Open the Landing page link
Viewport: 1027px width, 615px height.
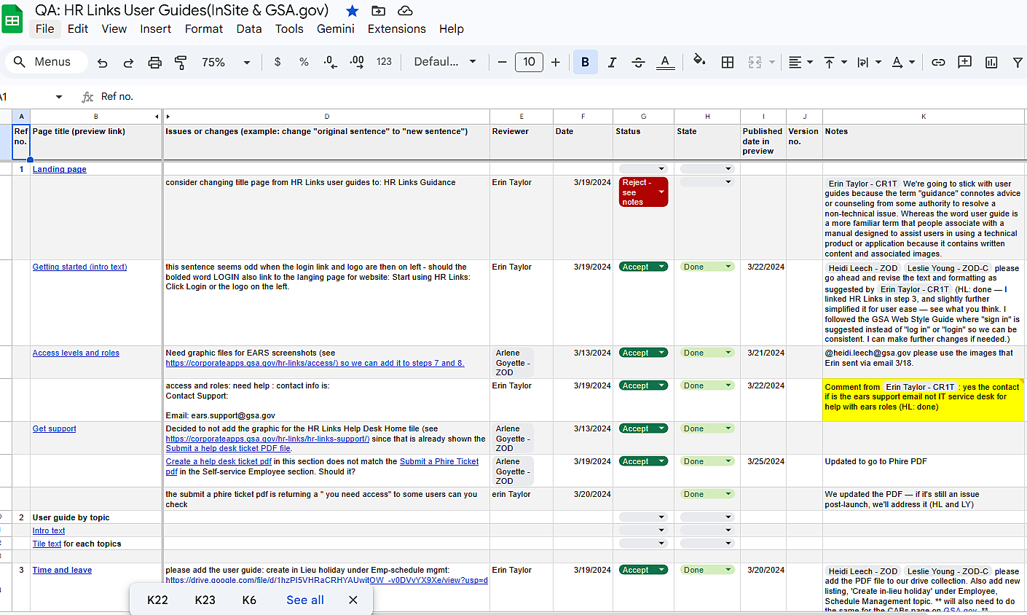(x=59, y=169)
